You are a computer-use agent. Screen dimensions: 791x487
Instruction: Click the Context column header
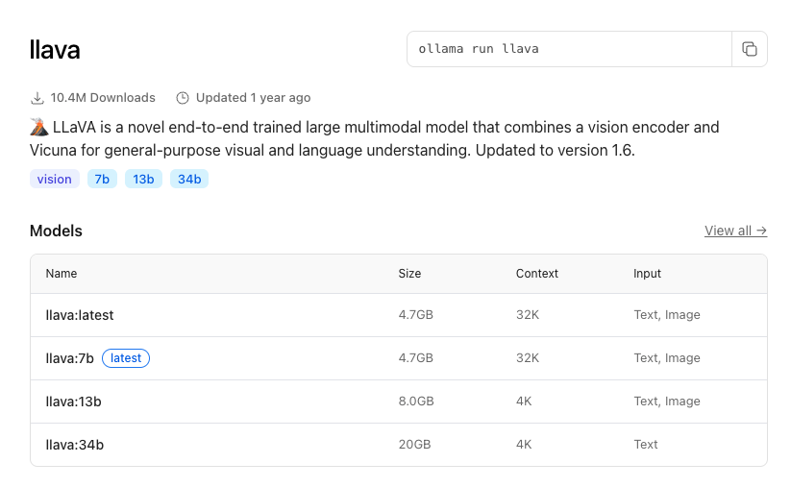pos(536,274)
